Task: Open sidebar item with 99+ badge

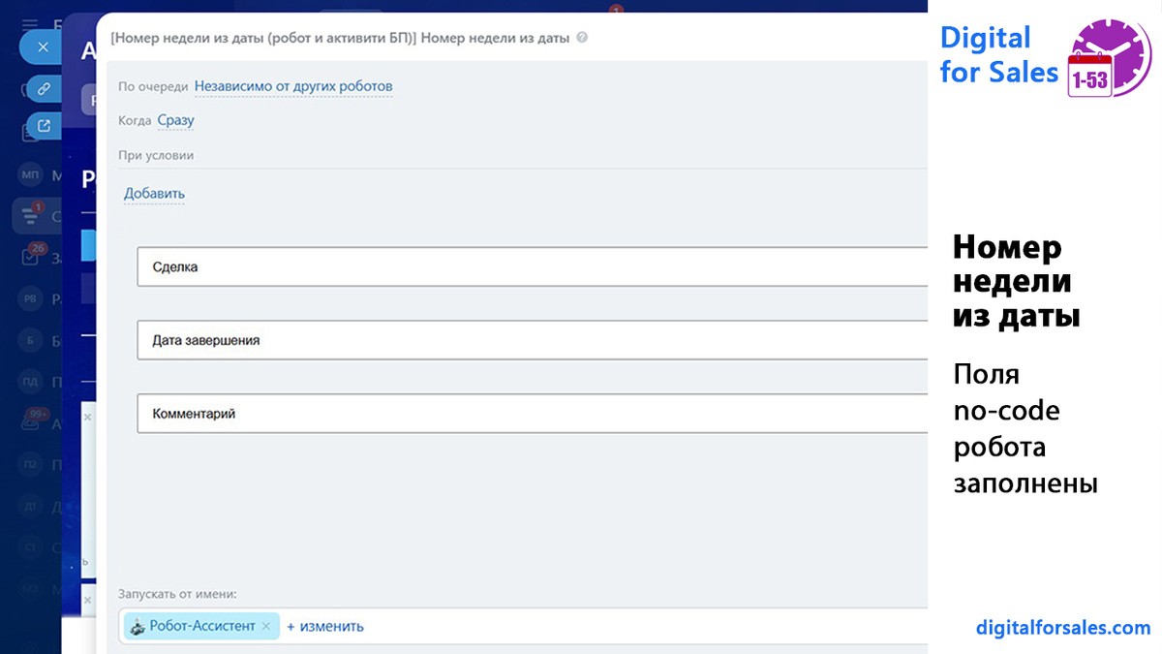Action: (x=32, y=421)
